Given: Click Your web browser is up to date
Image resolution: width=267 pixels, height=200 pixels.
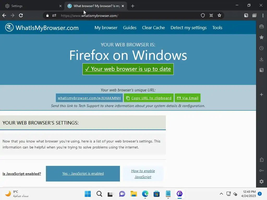Looking at the screenshot, I should tap(128, 69).
